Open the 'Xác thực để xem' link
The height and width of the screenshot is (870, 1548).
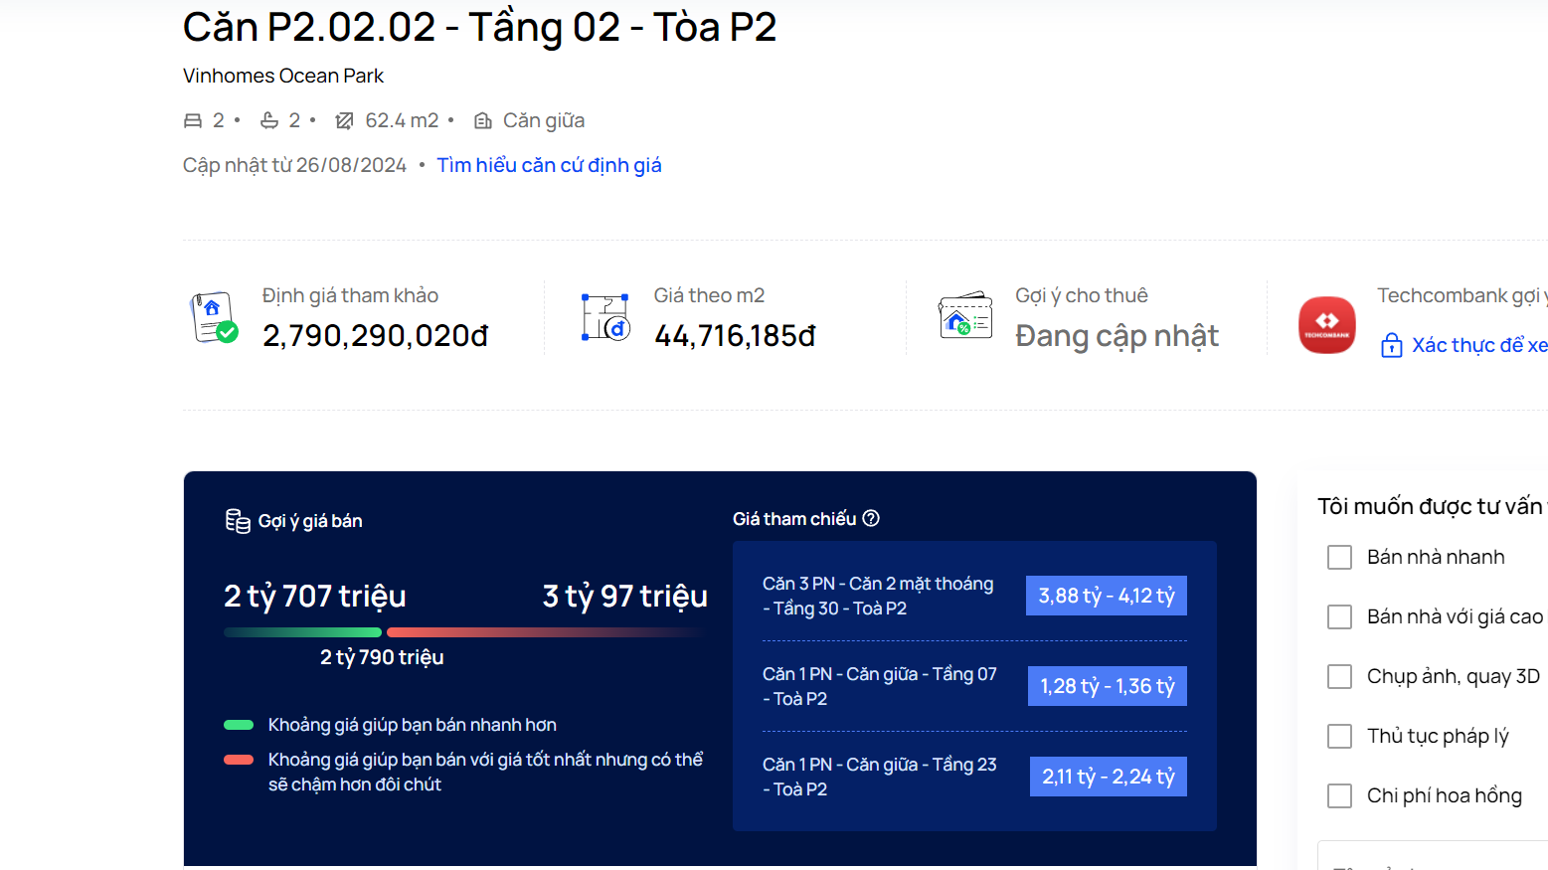click(x=1479, y=345)
